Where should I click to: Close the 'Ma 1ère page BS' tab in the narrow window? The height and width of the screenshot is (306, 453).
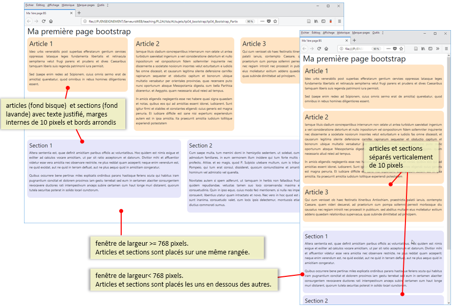coord(346,40)
